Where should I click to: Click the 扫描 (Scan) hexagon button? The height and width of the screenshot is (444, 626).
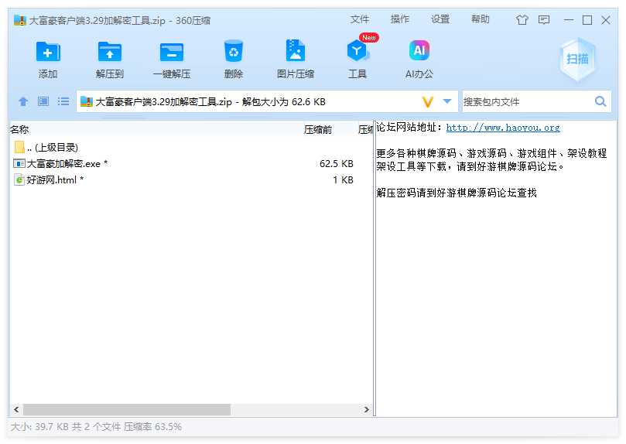pyautogui.click(x=577, y=60)
